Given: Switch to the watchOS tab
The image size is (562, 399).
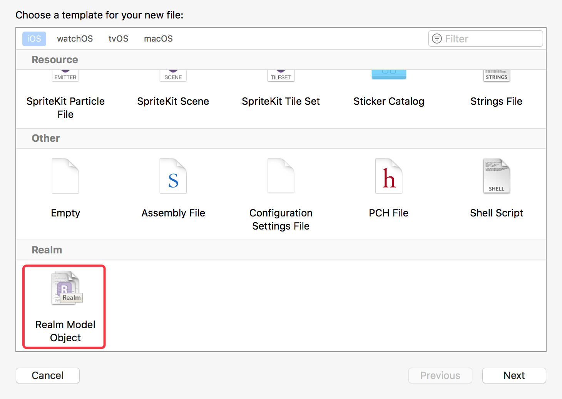Looking at the screenshot, I should [75, 39].
